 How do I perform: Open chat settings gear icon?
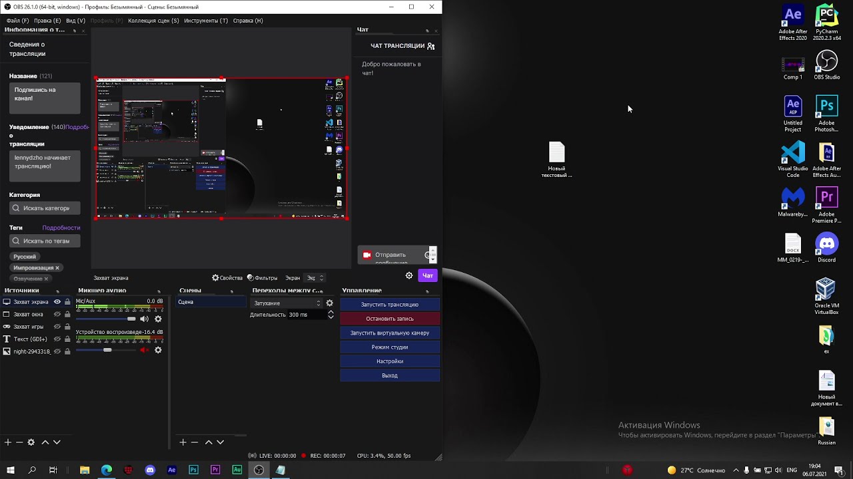pyautogui.click(x=409, y=275)
